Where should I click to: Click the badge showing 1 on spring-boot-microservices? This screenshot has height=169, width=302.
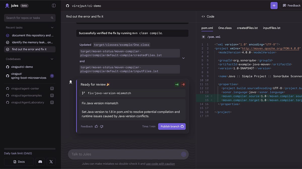pyautogui.click(x=52, y=76)
